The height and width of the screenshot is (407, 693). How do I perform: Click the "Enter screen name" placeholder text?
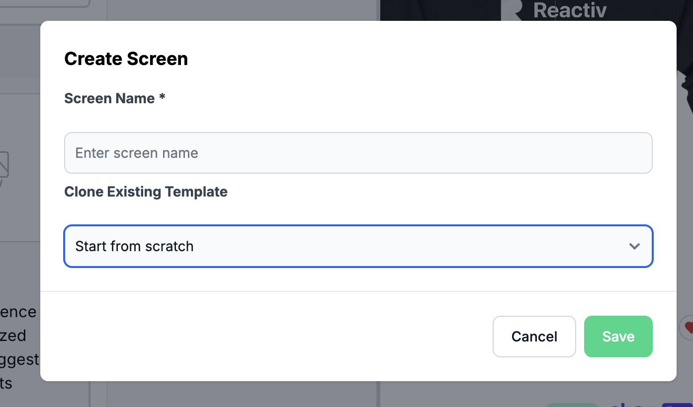137,153
